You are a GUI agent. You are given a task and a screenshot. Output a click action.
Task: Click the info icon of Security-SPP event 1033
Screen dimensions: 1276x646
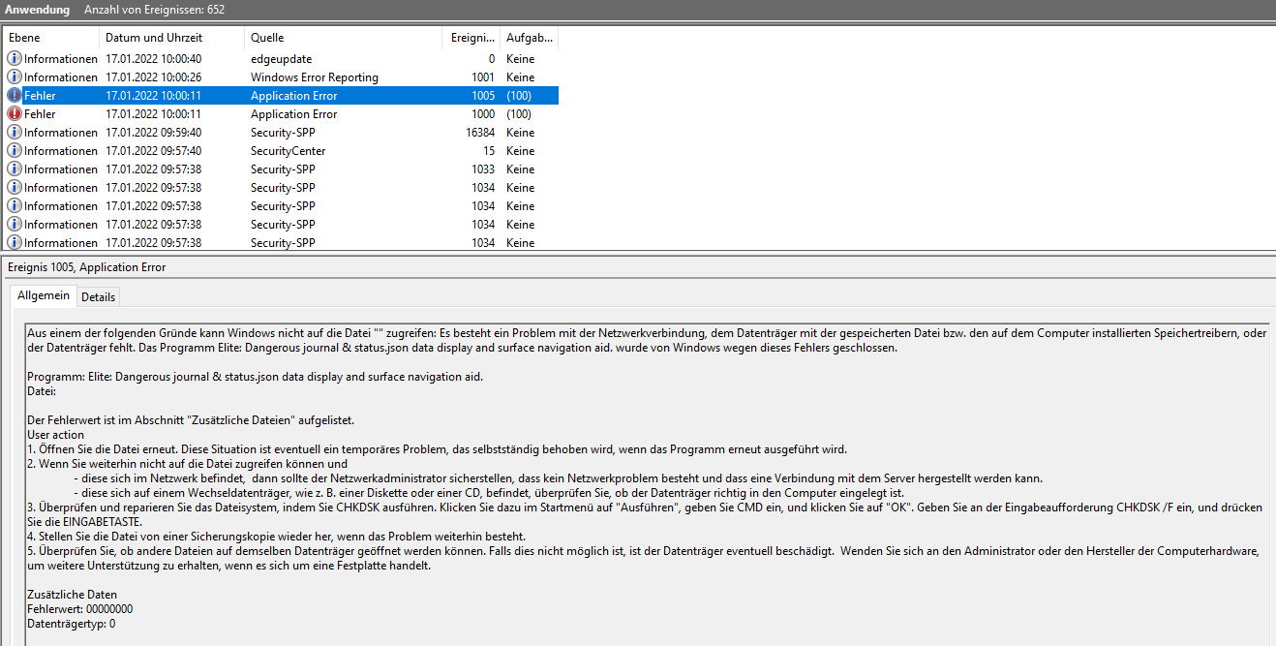(14, 169)
